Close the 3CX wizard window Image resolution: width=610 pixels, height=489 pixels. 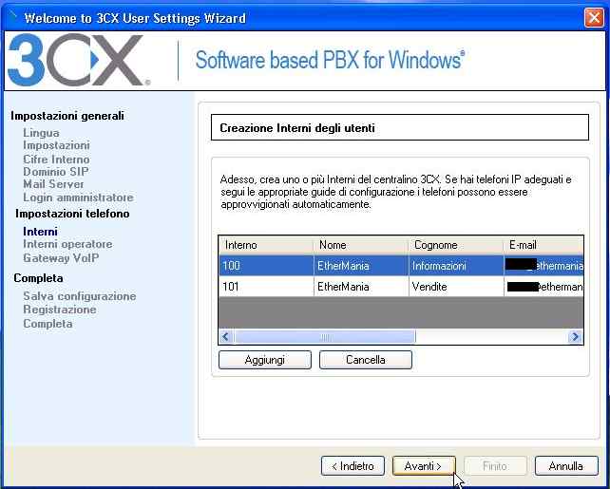(x=594, y=17)
